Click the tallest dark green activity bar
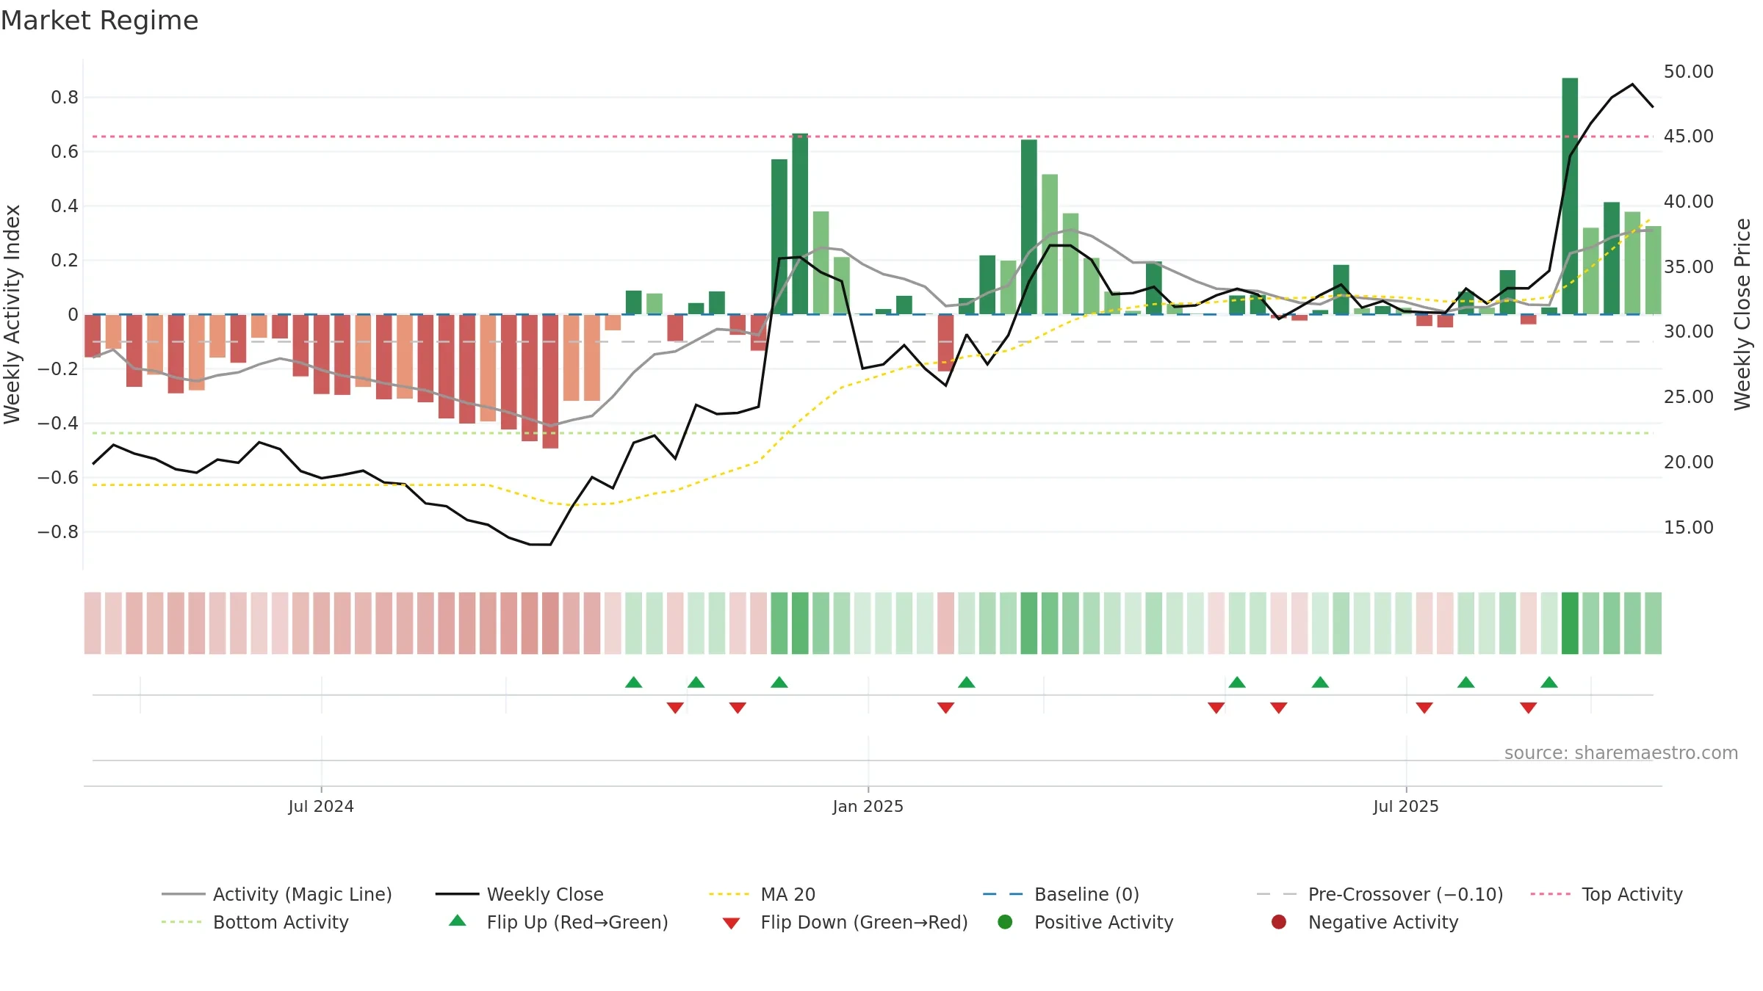The image size is (1763, 991). tap(1570, 196)
